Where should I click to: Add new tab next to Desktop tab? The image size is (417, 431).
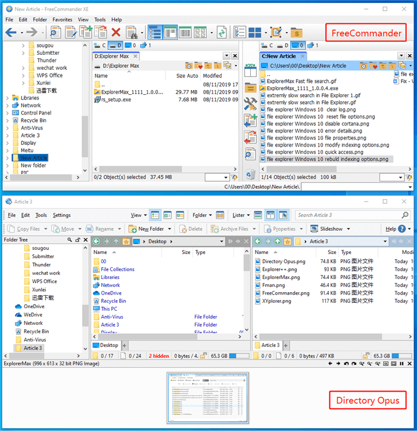(124, 346)
